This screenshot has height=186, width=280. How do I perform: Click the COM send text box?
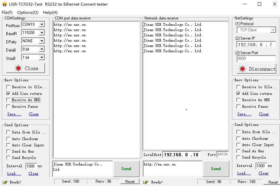pyautogui.click(x=83, y=169)
